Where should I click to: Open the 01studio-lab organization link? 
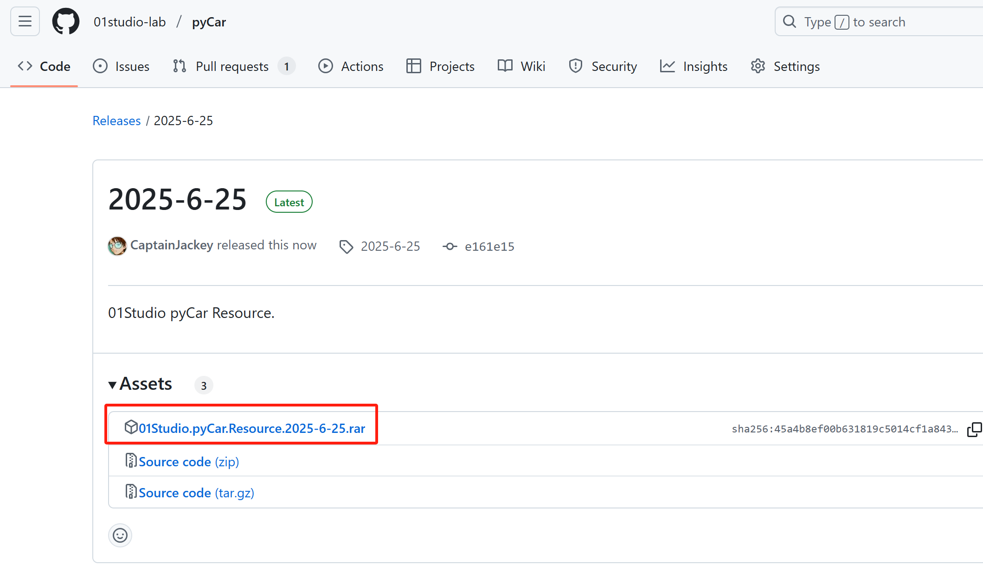(129, 22)
